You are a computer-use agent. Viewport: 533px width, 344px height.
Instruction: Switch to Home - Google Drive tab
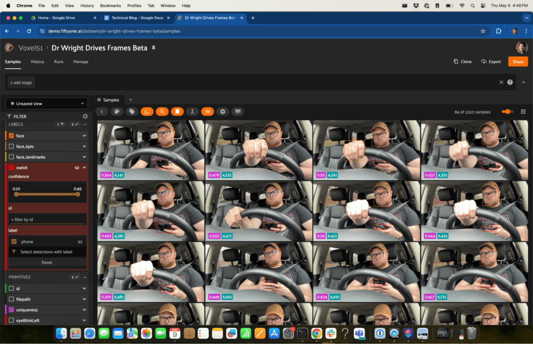63,18
